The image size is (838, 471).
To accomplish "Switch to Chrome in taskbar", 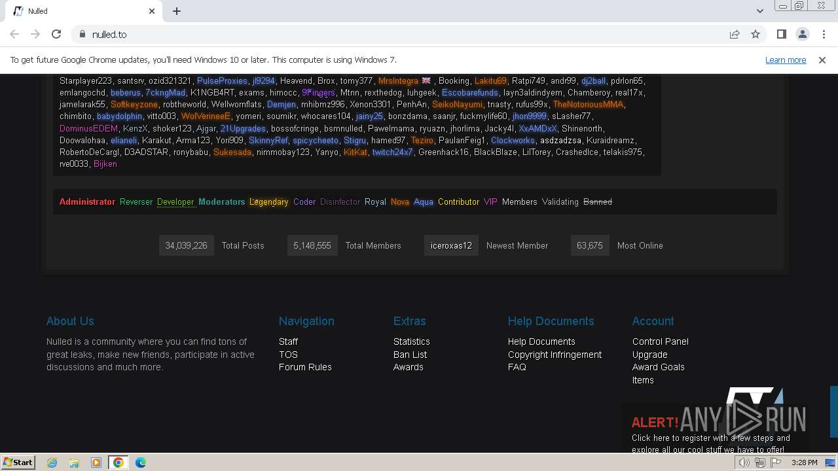I will pyautogui.click(x=118, y=462).
